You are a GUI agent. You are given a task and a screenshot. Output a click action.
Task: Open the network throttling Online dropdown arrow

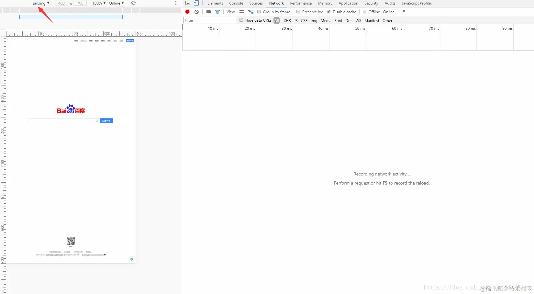404,12
